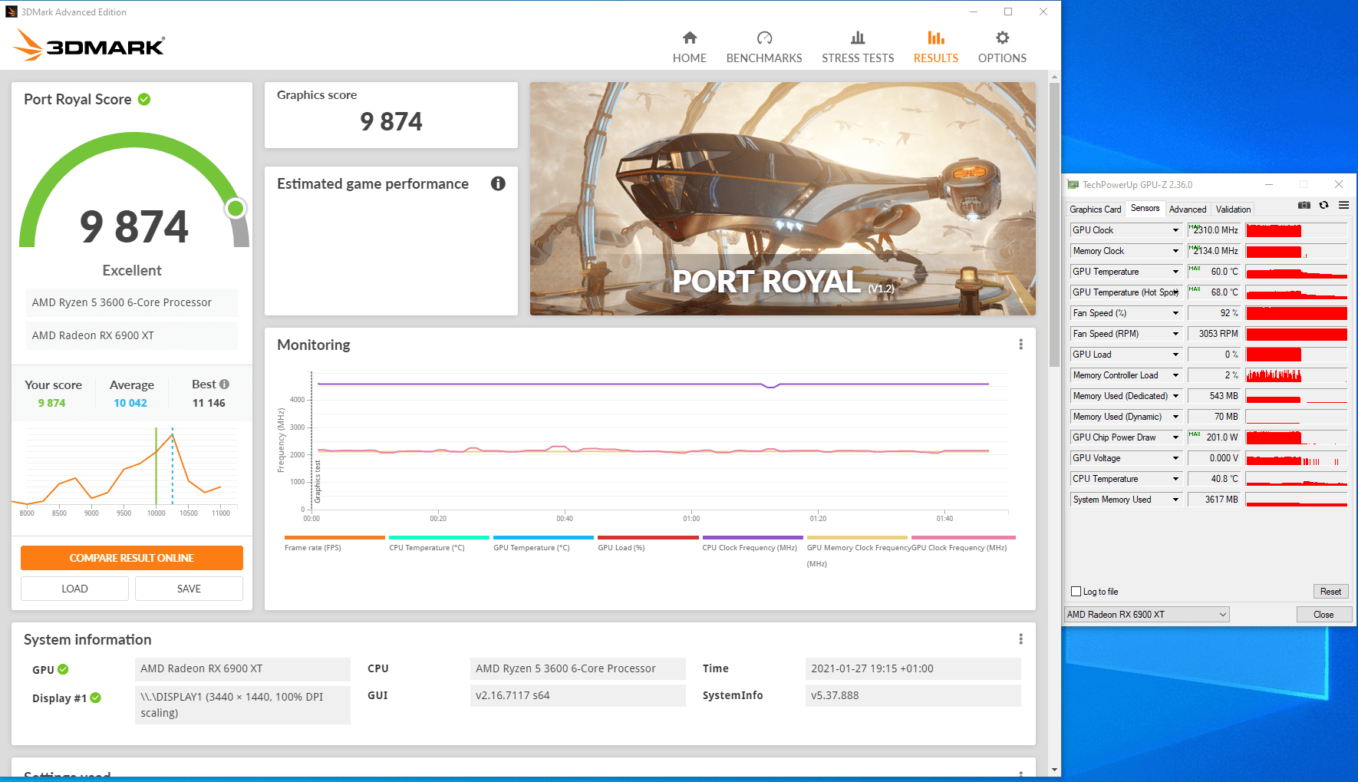The width and height of the screenshot is (1358, 782).
Task: Expand the Fan Speed (%) sensor dropdown
Action: coord(1175,313)
